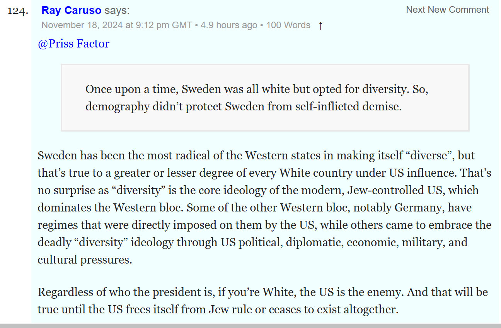Click the "4.9 hours ago" label
501x328 pixels.
(x=229, y=25)
